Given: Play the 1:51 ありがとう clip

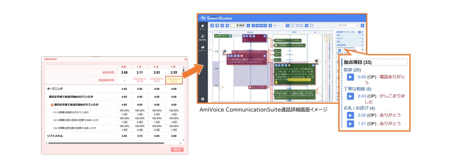Looking at the screenshot, I should tap(350, 124).
